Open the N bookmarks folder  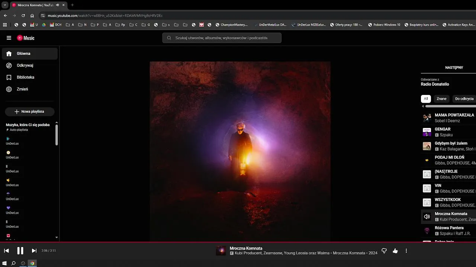pyautogui.click(x=82, y=25)
